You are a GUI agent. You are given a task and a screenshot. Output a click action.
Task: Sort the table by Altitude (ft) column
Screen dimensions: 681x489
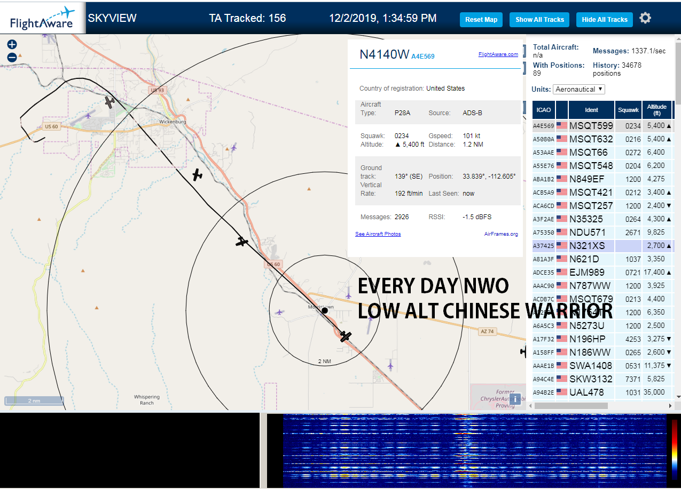(x=657, y=110)
